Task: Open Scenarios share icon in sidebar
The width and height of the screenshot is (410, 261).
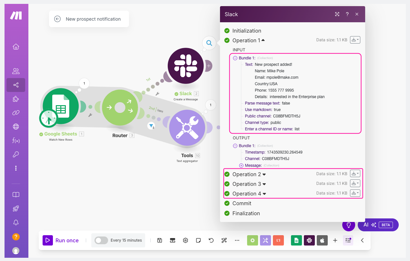Action: tap(16, 85)
